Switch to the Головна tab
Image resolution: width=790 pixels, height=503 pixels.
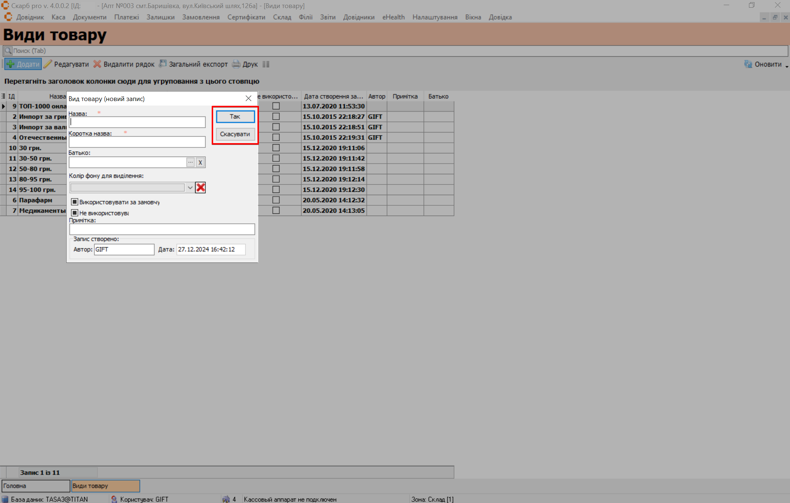36,486
